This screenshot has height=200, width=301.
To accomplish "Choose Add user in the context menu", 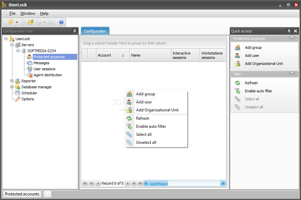I will coord(156,102).
